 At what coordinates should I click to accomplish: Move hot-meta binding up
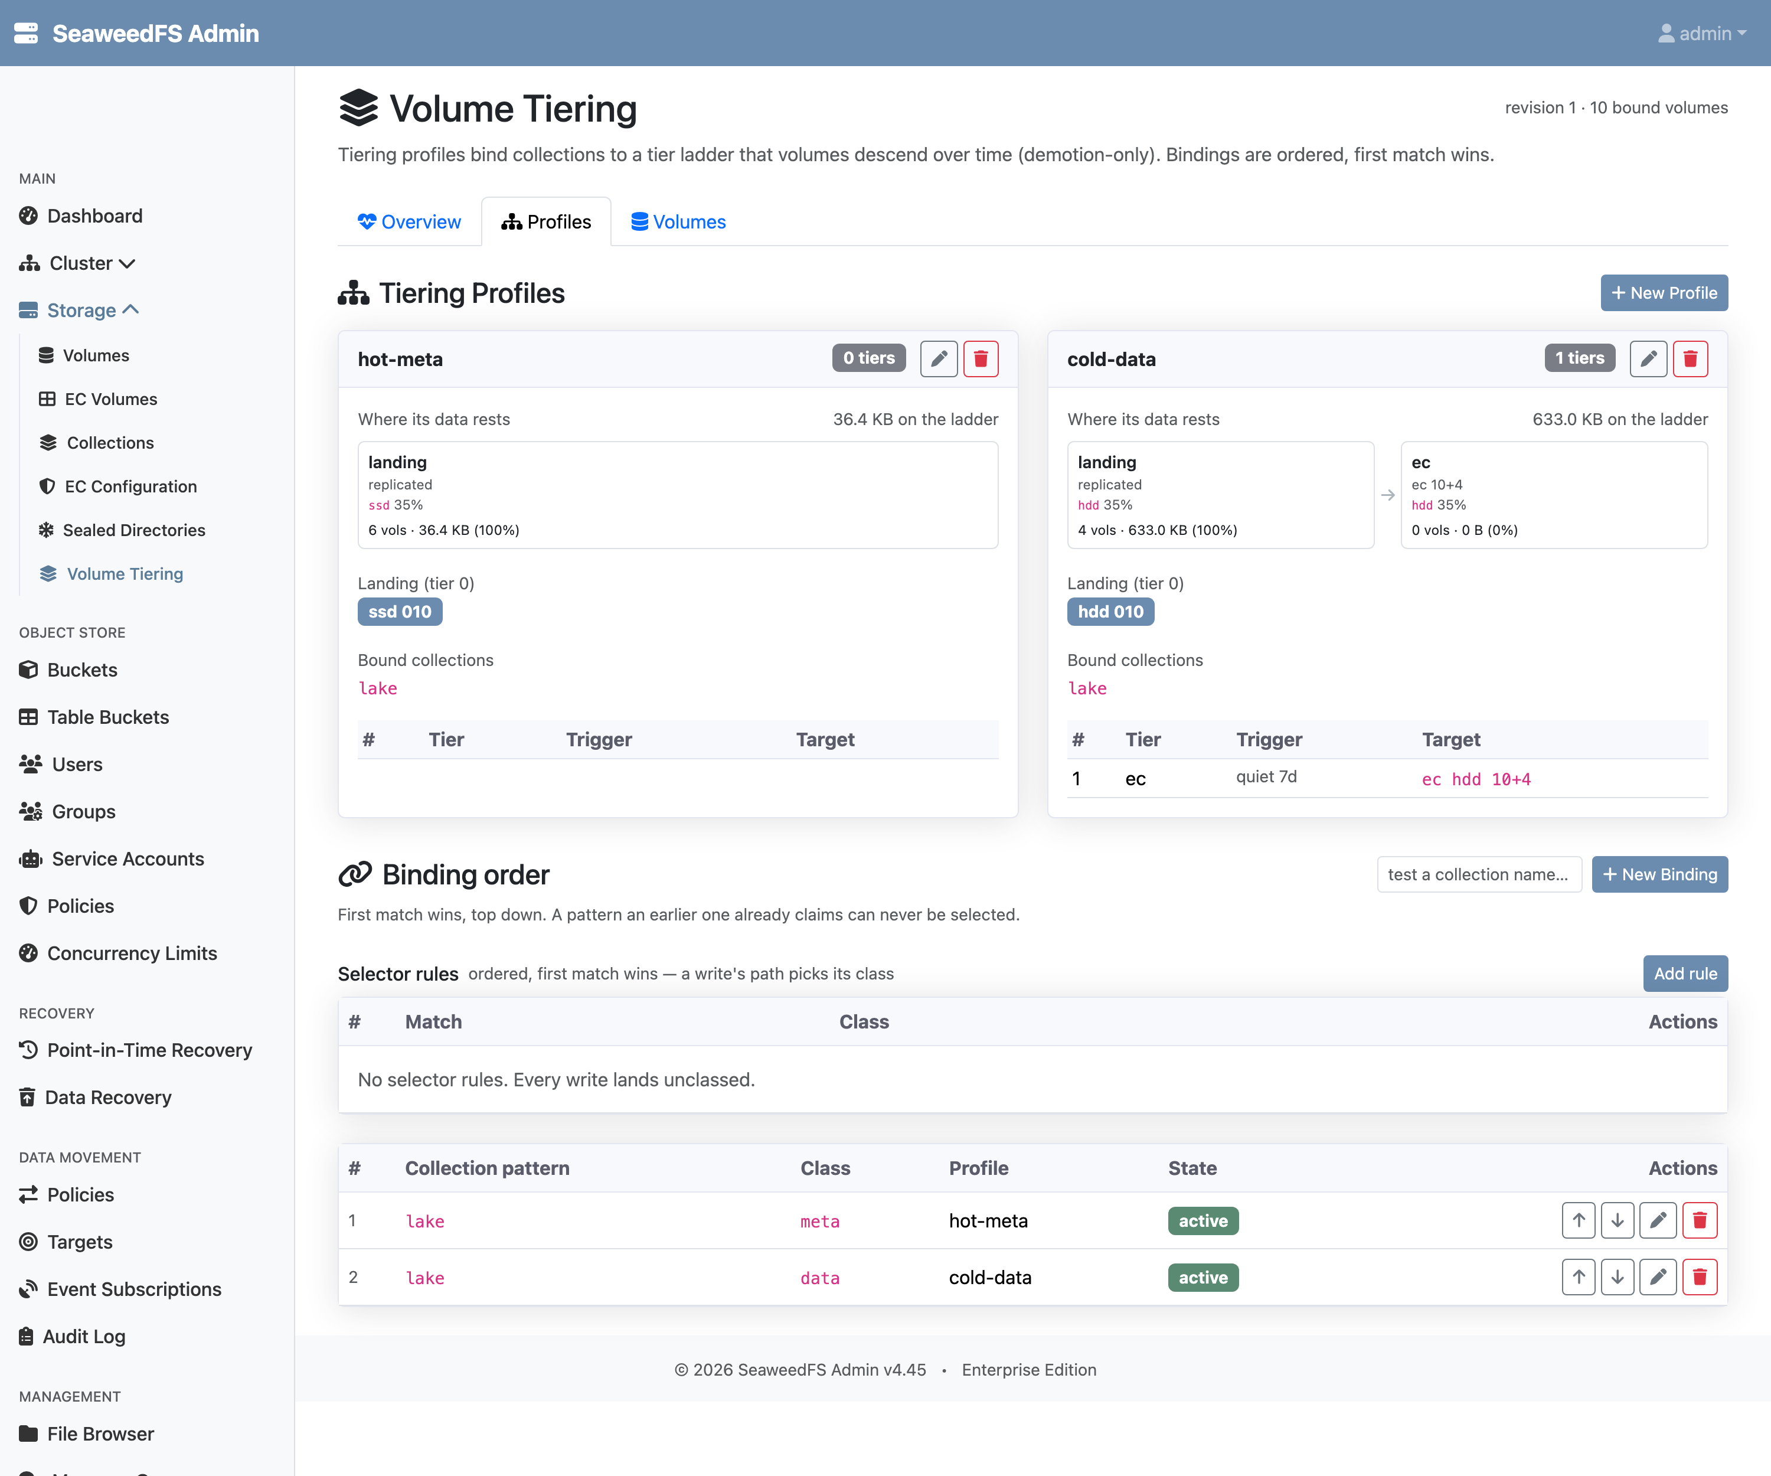point(1578,1220)
